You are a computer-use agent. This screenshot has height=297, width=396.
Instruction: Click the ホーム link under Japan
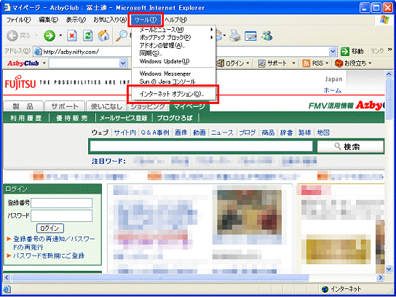pos(333,90)
